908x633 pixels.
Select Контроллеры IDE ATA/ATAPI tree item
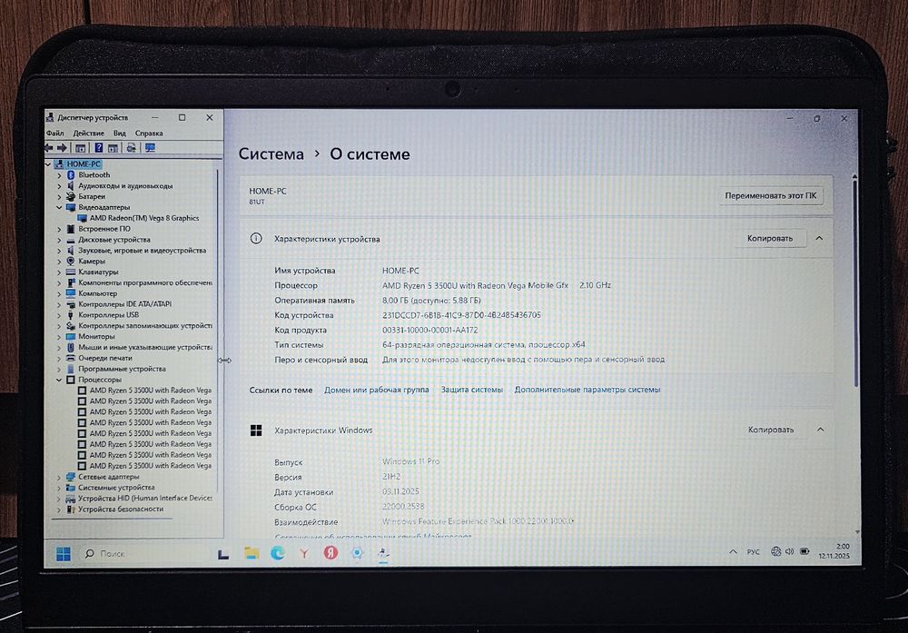click(x=124, y=304)
